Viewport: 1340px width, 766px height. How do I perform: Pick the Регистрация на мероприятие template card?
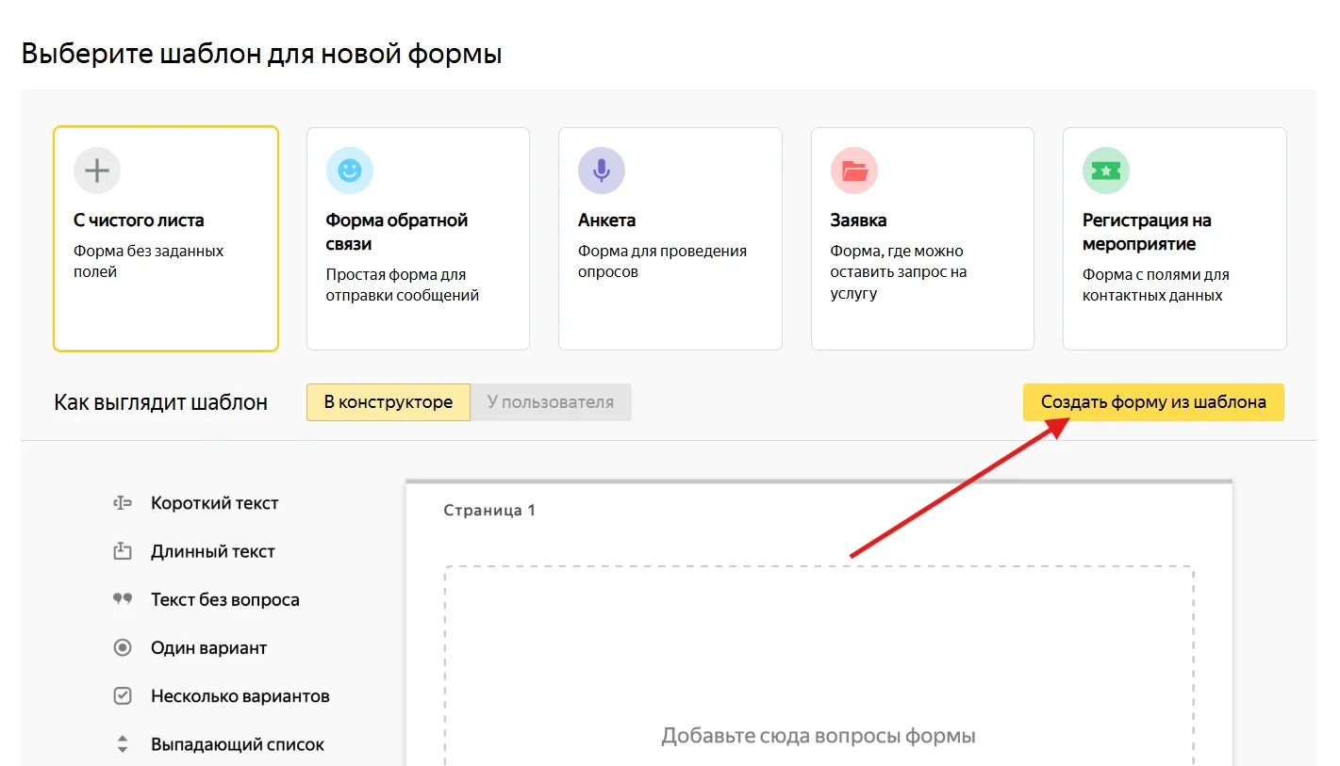(x=1175, y=238)
